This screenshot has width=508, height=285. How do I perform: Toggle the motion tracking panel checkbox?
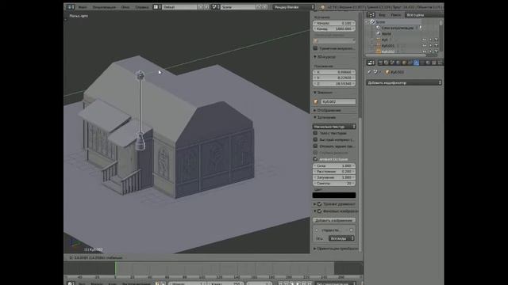pos(319,204)
